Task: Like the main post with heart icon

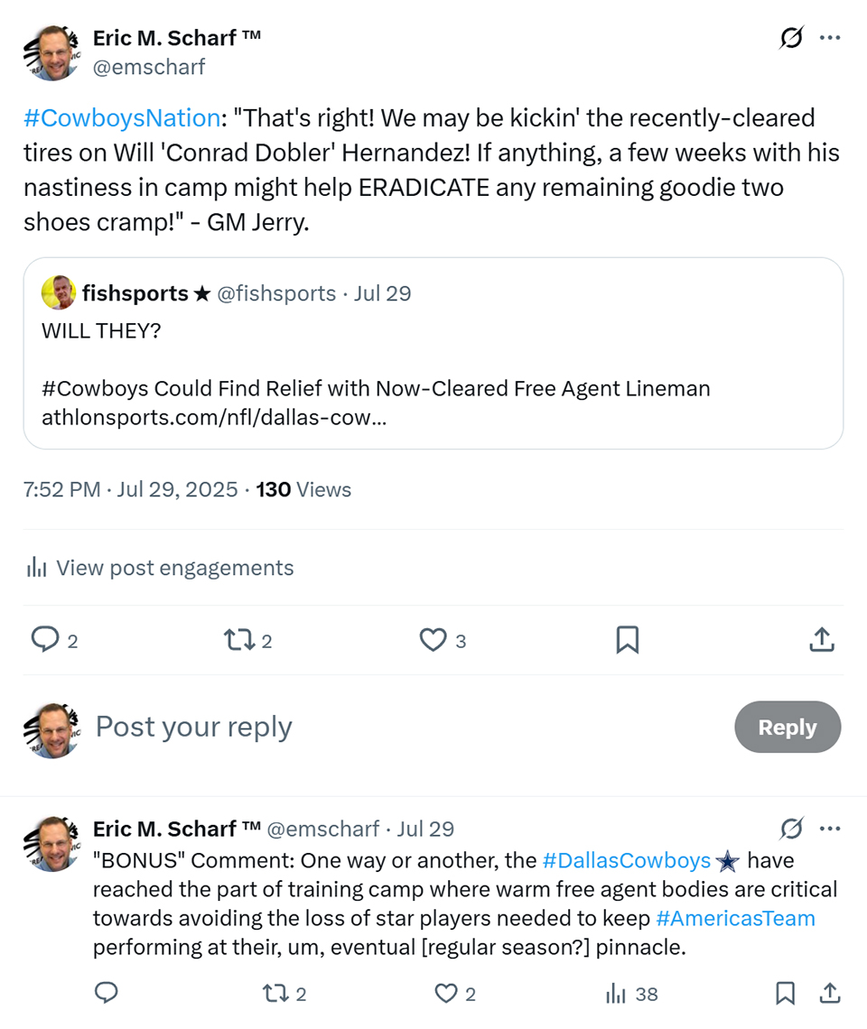Action: coord(433,640)
